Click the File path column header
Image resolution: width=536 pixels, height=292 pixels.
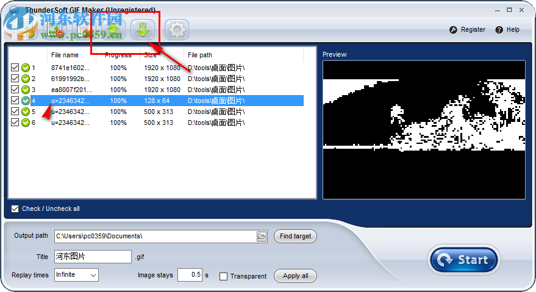click(x=199, y=55)
